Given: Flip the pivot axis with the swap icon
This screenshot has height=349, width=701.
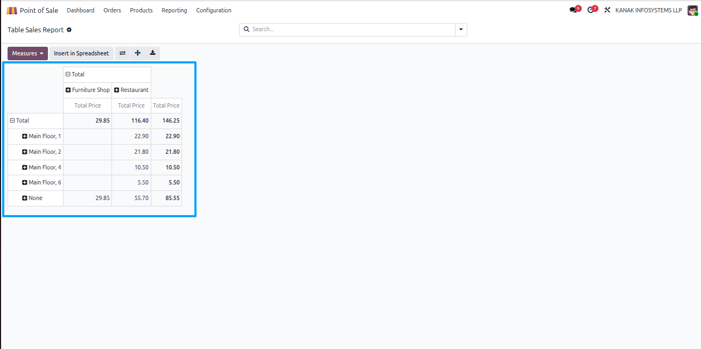Looking at the screenshot, I should point(122,53).
